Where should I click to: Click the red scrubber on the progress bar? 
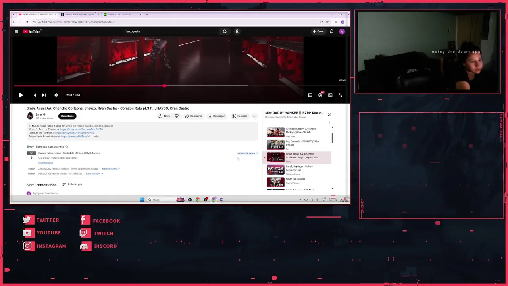pyautogui.click(x=164, y=86)
